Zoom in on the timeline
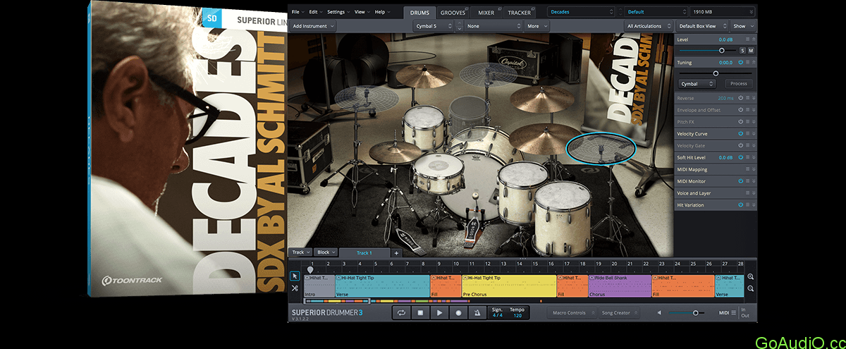The width and height of the screenshot is (846, 349). 751,277
